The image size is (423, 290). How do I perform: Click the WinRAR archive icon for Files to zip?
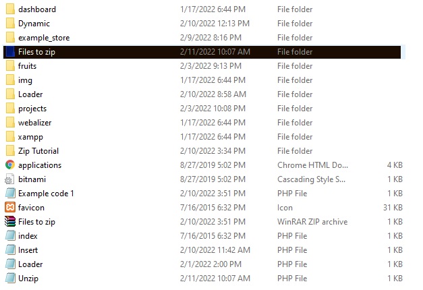click(x=10, y=222)
